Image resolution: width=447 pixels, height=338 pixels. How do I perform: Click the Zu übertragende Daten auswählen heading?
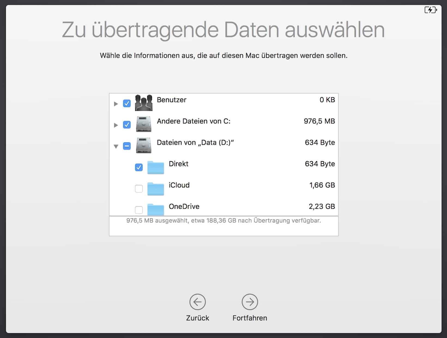[x=223, y=30]
